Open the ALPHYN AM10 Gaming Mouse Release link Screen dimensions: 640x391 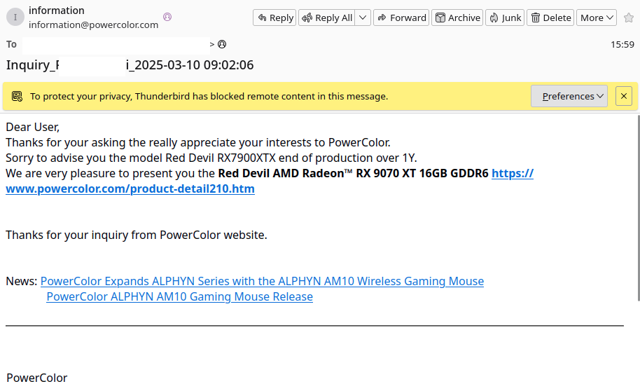pyautogui.click(x=179, y=296)
